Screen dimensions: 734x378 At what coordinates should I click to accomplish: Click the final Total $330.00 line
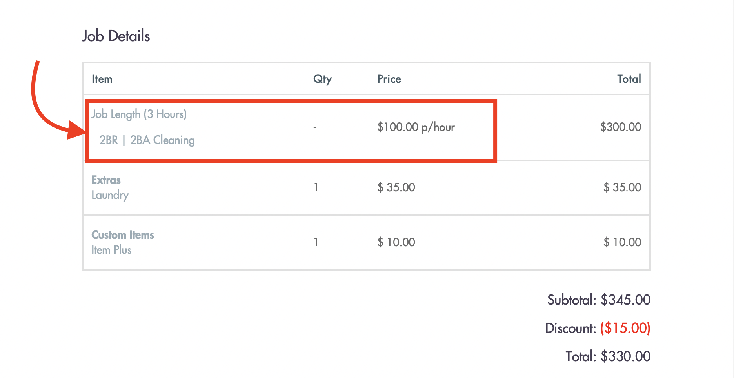(x=608, y=356)
